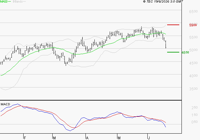Click the MA20 legend label
The width and height of the screenshot is (200, 140).
coord(4,2)
